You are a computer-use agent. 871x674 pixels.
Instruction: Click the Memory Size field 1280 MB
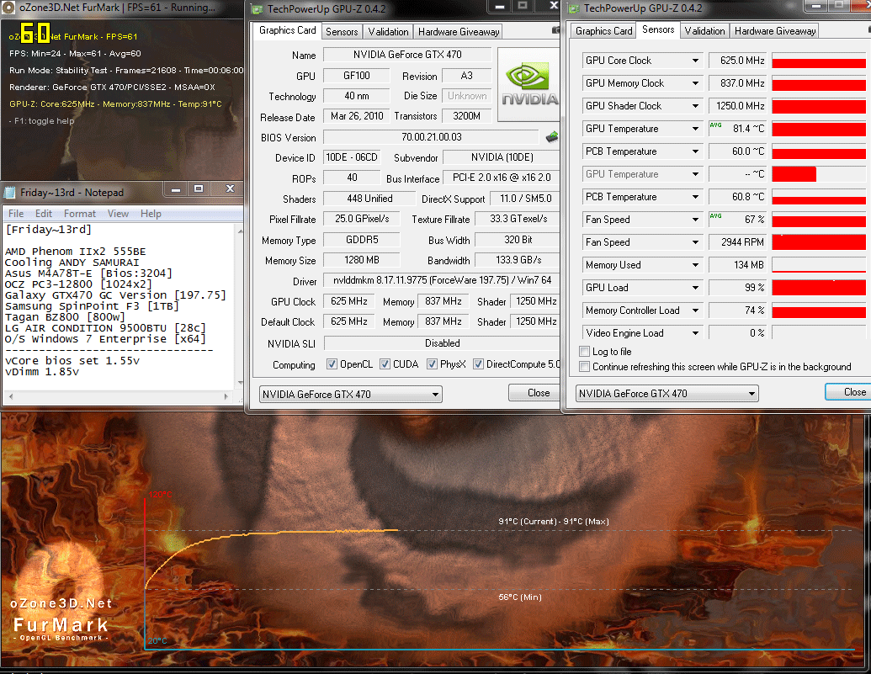361,260
